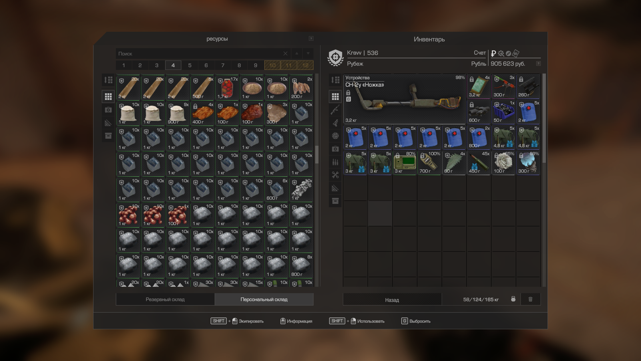
Task: Select the locked 260 г black item
Action: 528,86
